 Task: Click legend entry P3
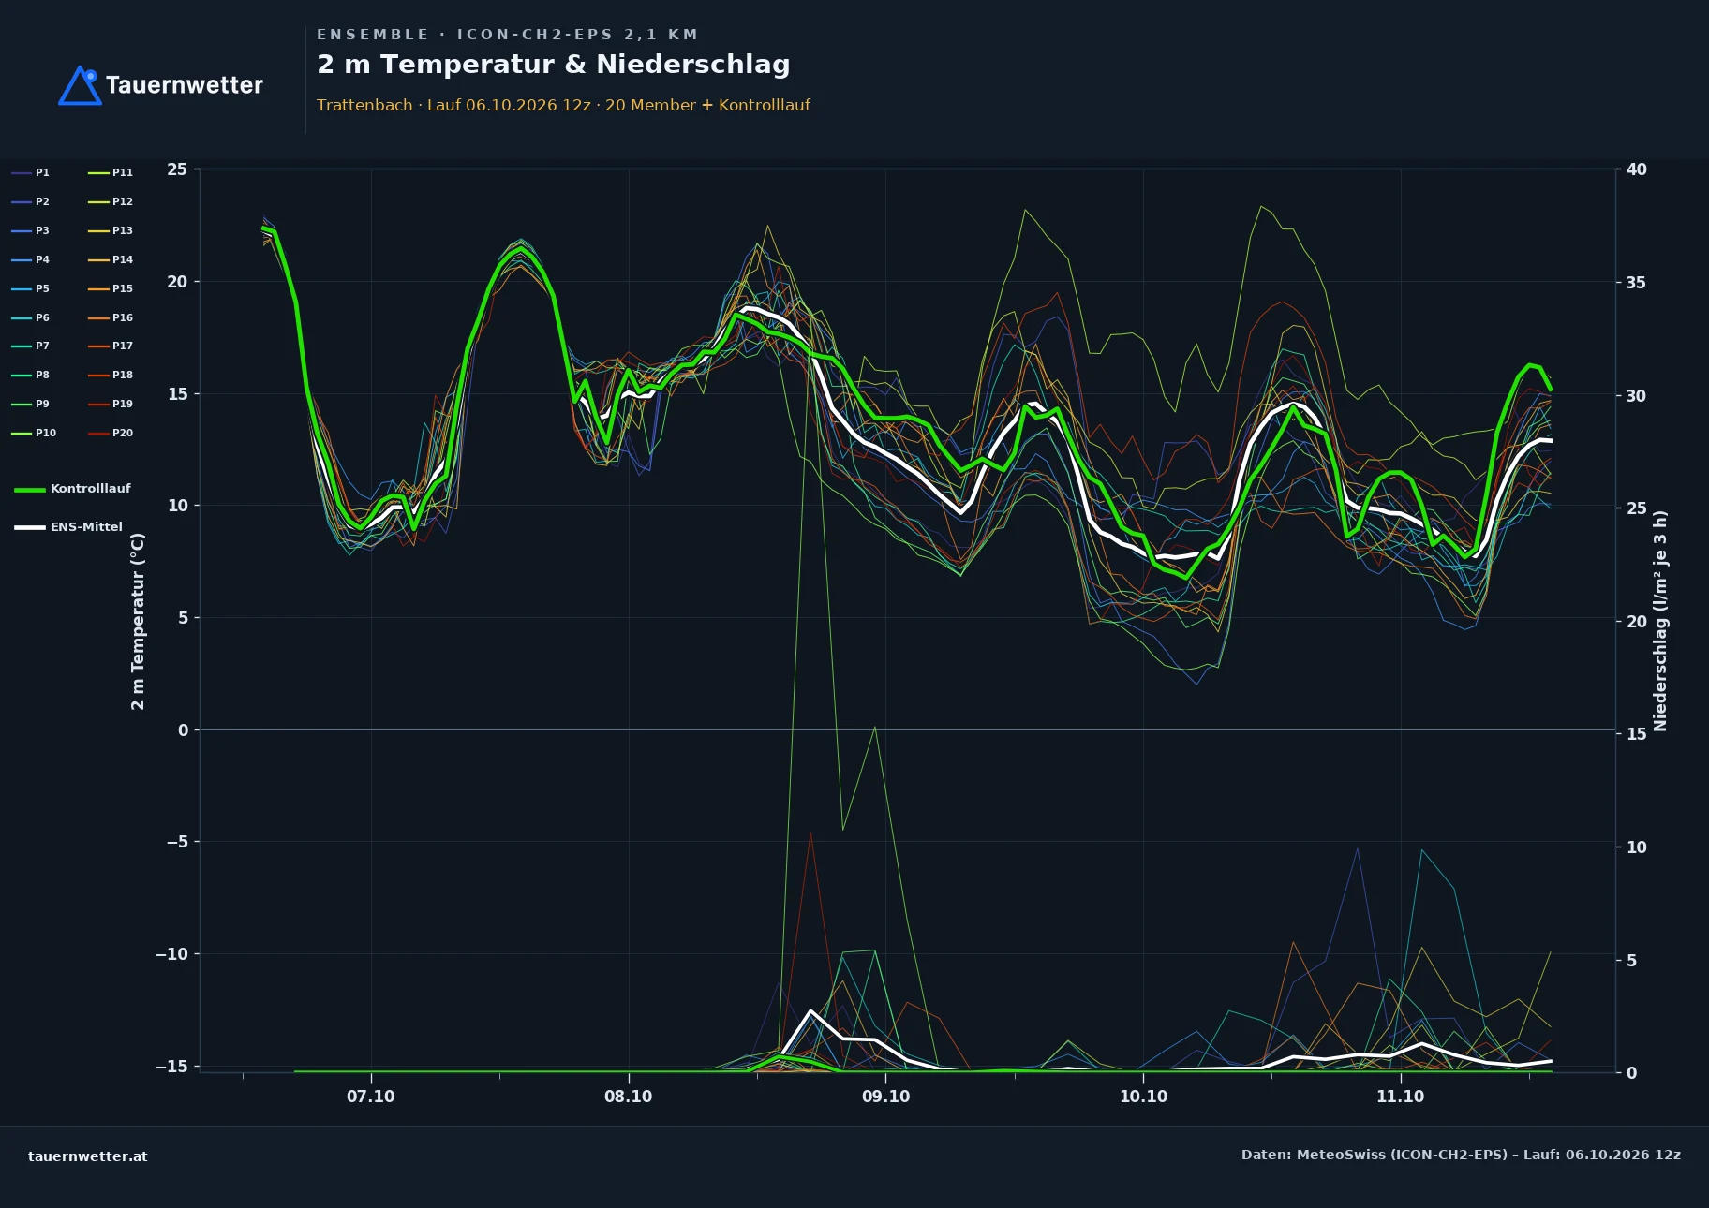31,230
